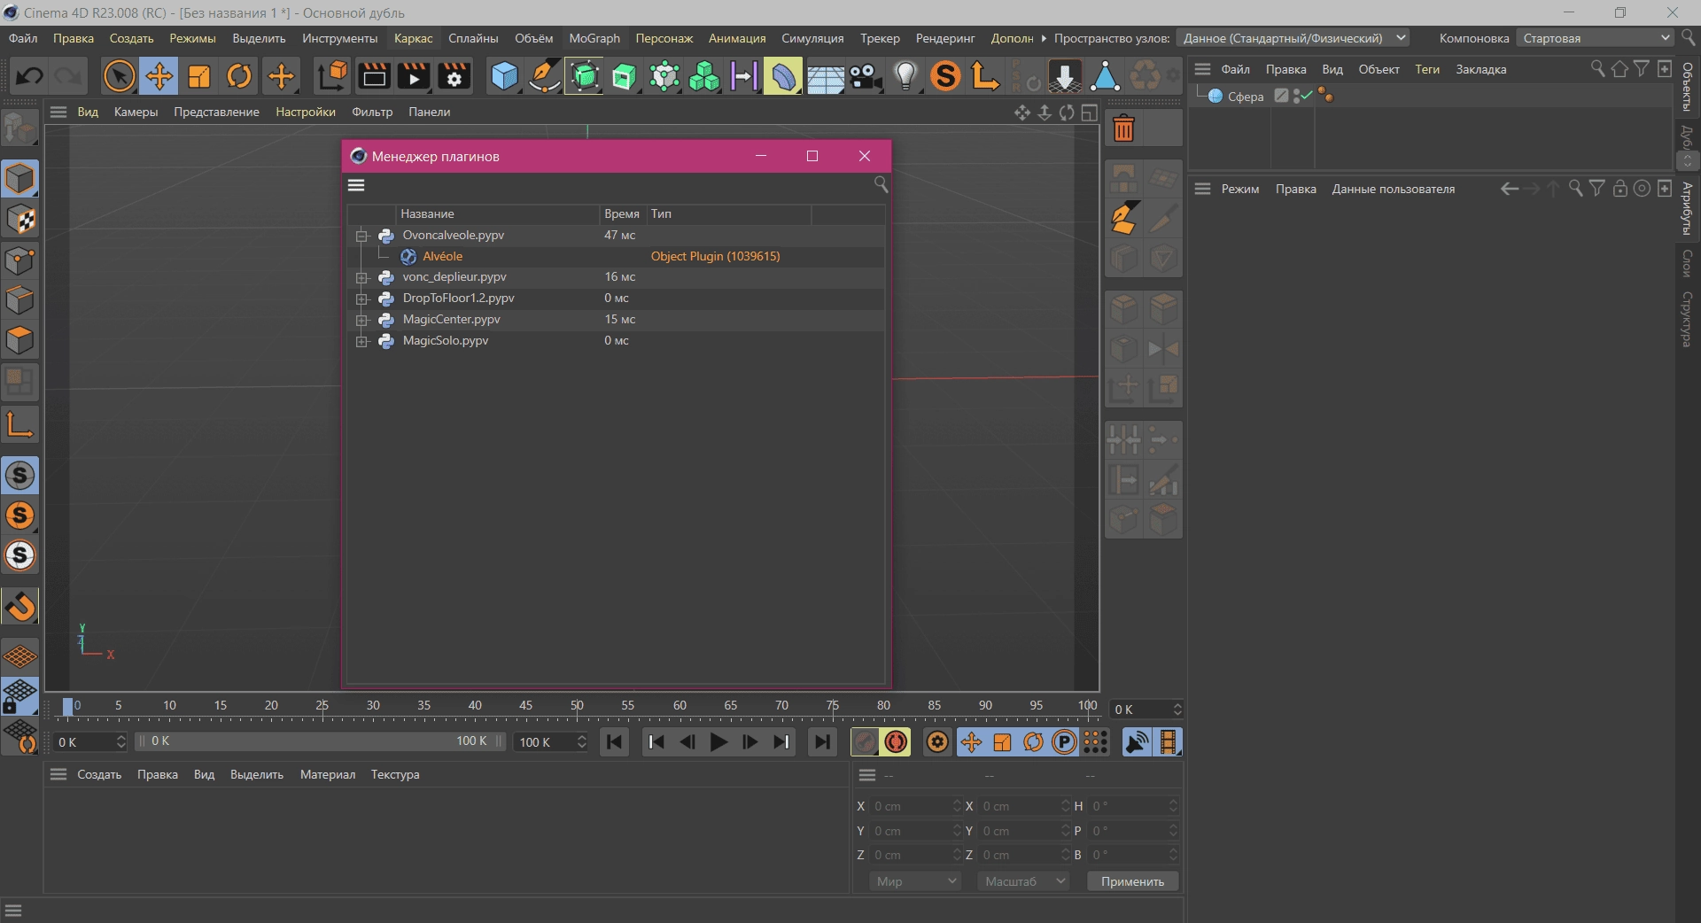Toggle Parameter keyframe recording P button

pyautogui.click(x=1064, y=742)
